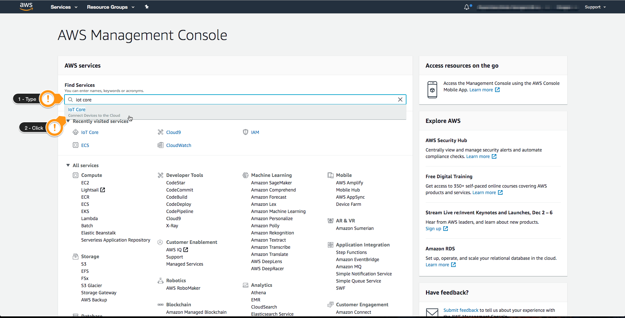Open IAM from recently visited services

point(255,132)
